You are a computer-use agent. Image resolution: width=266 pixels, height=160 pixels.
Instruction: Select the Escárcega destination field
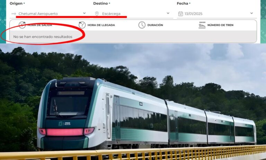[133, 14]
